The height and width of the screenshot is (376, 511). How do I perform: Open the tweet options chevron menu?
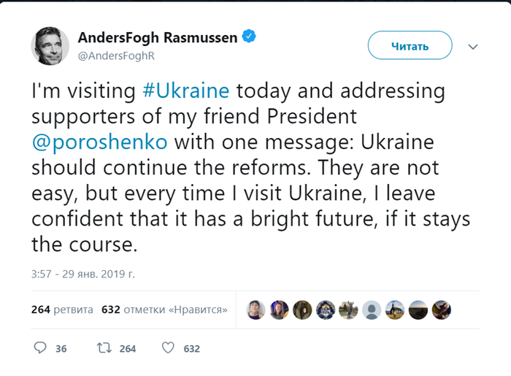pyautogui.click(x=473, y=47)
